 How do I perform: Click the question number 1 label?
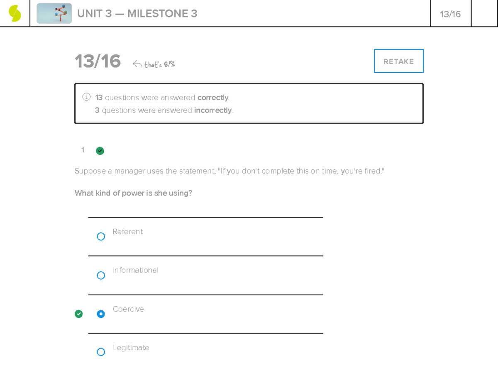point(83,150)
